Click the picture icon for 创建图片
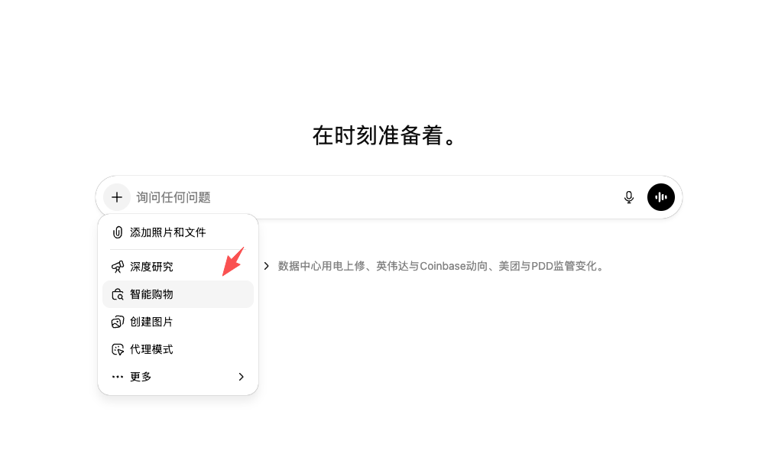This screenshot has width=775, height=457. pyautogui.click(x=117, y=322)
